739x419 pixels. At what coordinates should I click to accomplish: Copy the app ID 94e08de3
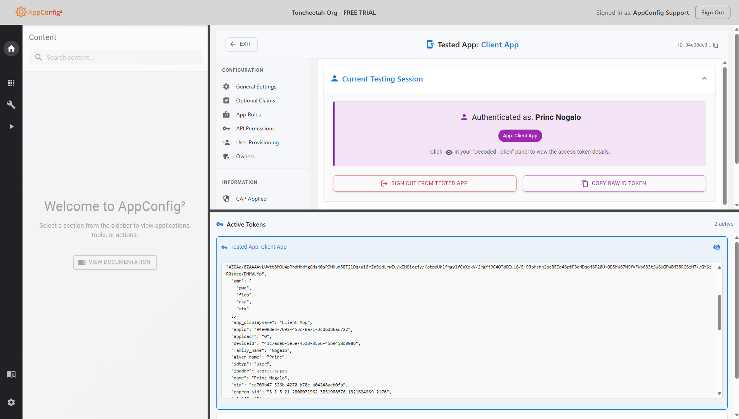point(716,45)
